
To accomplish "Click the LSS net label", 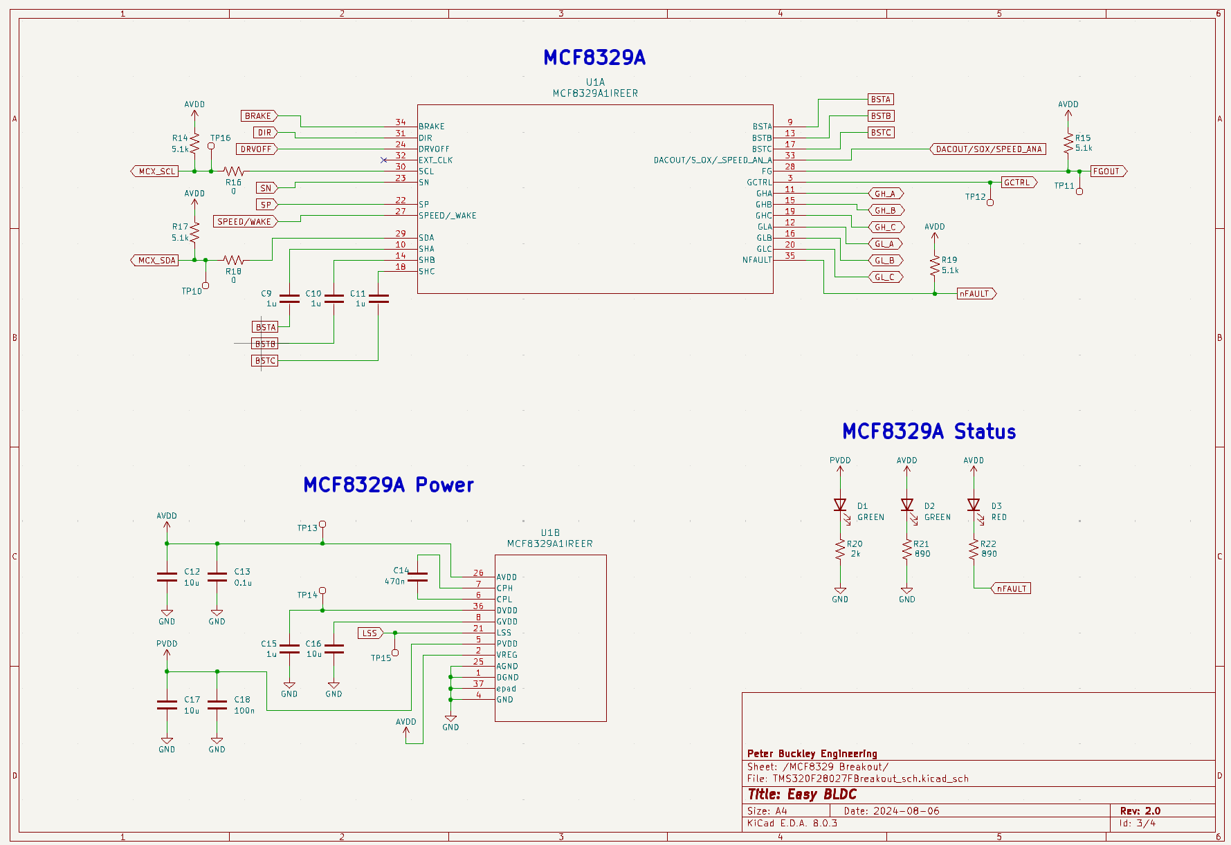I will tap(370, 633).
